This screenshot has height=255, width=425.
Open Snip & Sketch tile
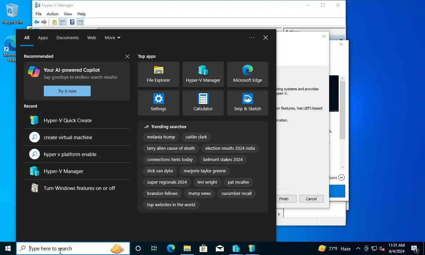click(x=247, y=103)
